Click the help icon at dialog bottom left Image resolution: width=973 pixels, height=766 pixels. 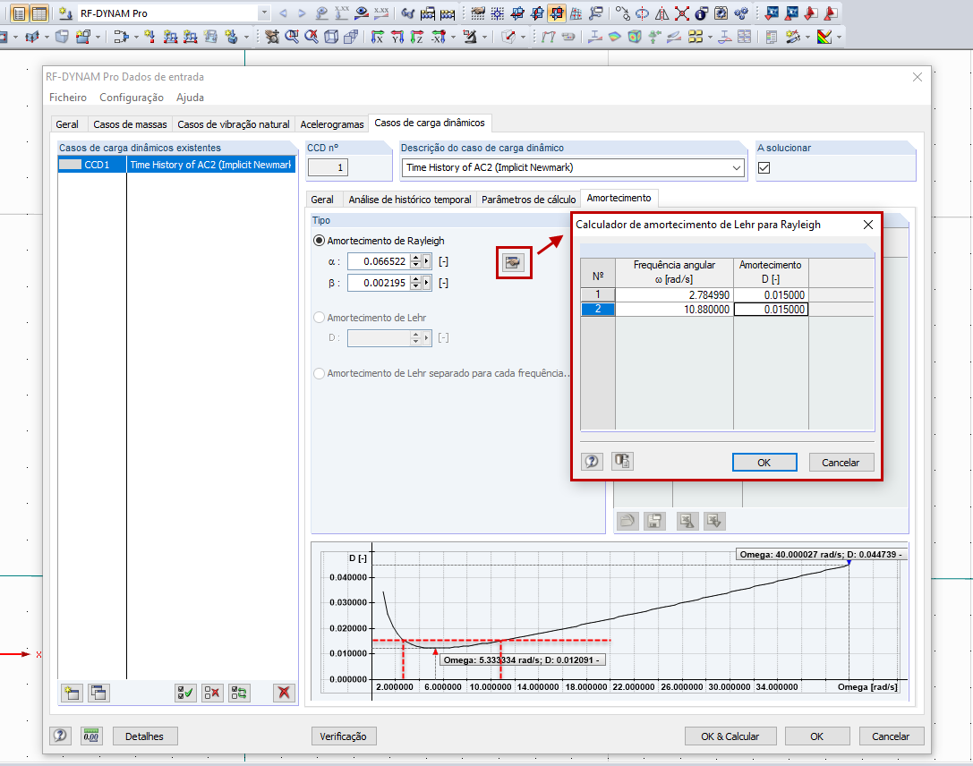(x=60, y=736)
